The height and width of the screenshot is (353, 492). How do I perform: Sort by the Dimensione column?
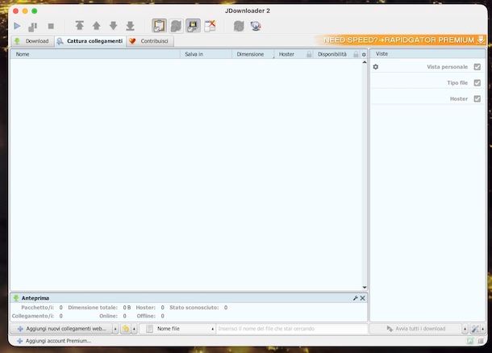coord(253,54)
